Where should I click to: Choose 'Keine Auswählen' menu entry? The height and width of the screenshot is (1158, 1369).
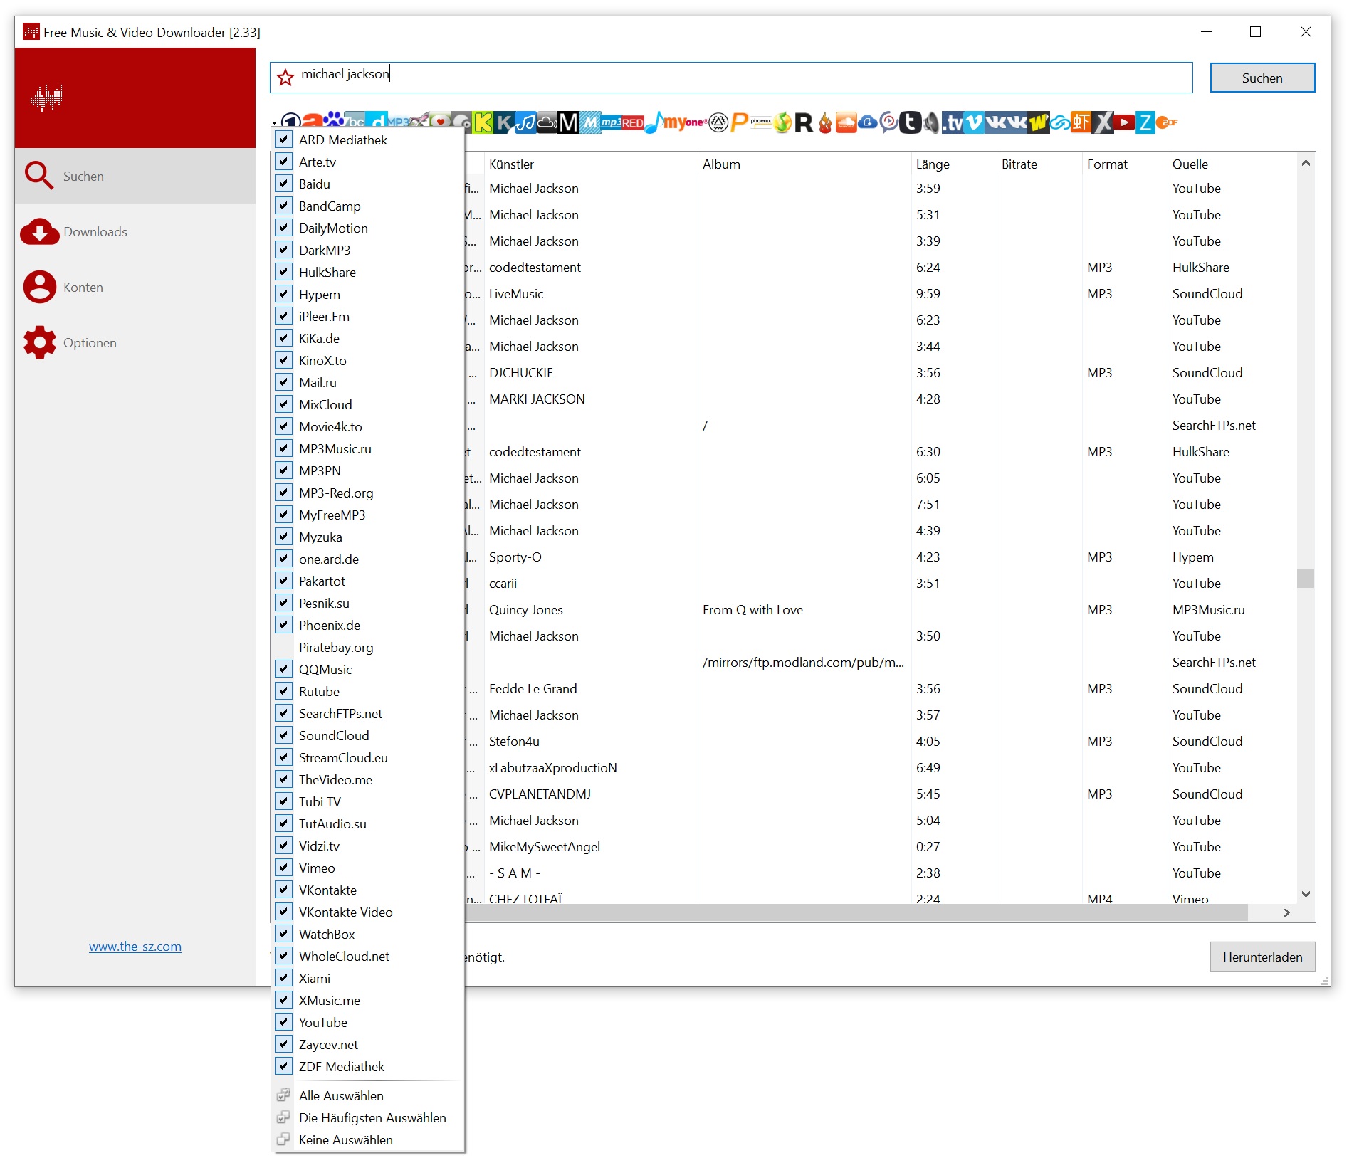tap(368, 1139)
